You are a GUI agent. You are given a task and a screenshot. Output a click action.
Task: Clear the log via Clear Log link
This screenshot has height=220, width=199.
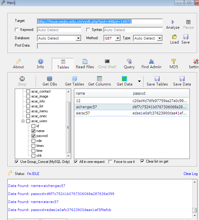tap(190, 174)
